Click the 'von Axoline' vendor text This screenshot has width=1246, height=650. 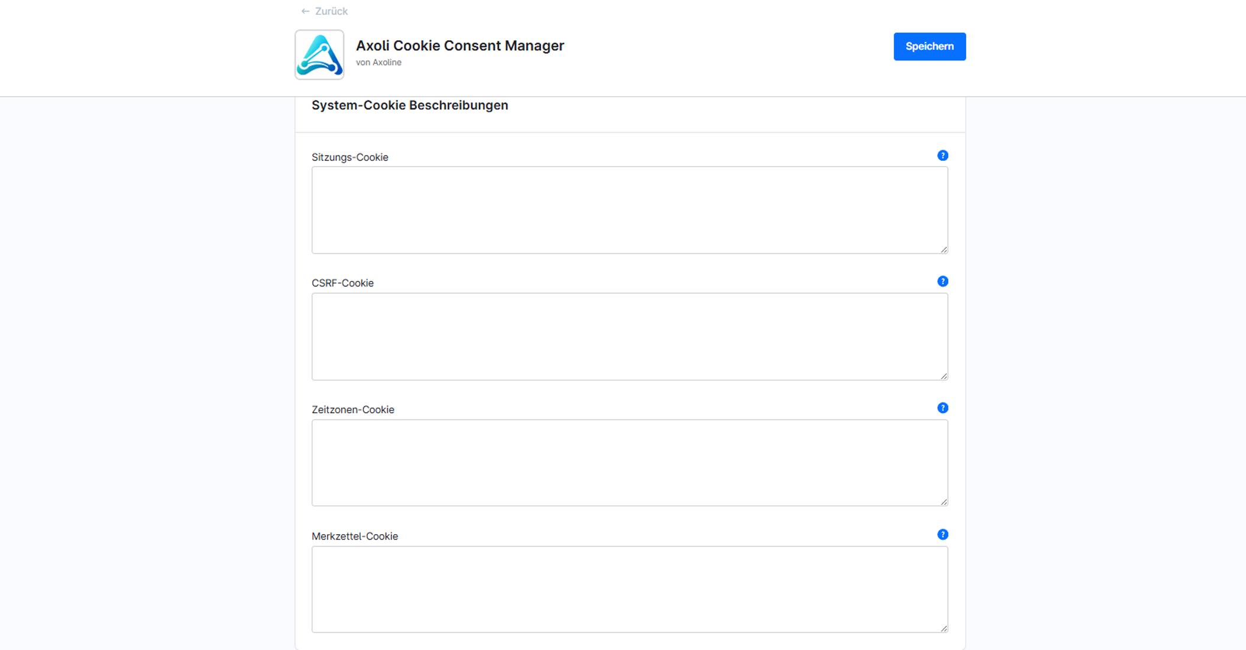click(x=378, y=63)
